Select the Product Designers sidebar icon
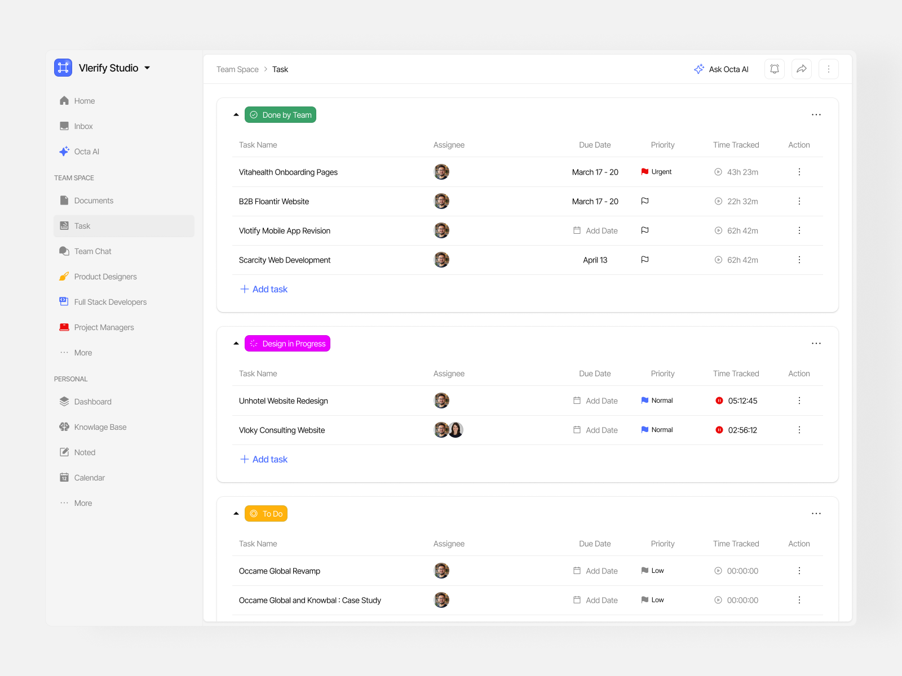The width and height of the screenshot is (902, 676). click(64, 276)
